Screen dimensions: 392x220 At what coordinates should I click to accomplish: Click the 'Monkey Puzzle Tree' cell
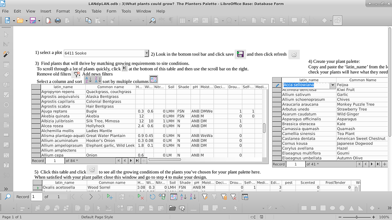point(362,104)
